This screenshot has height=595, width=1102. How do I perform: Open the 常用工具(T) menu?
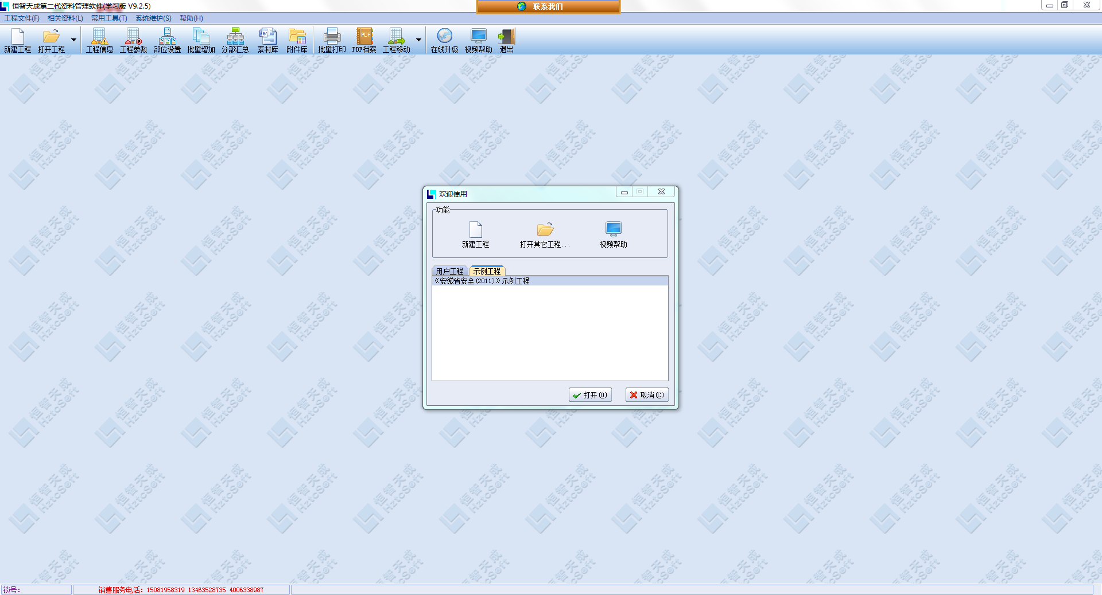[109, 18]
